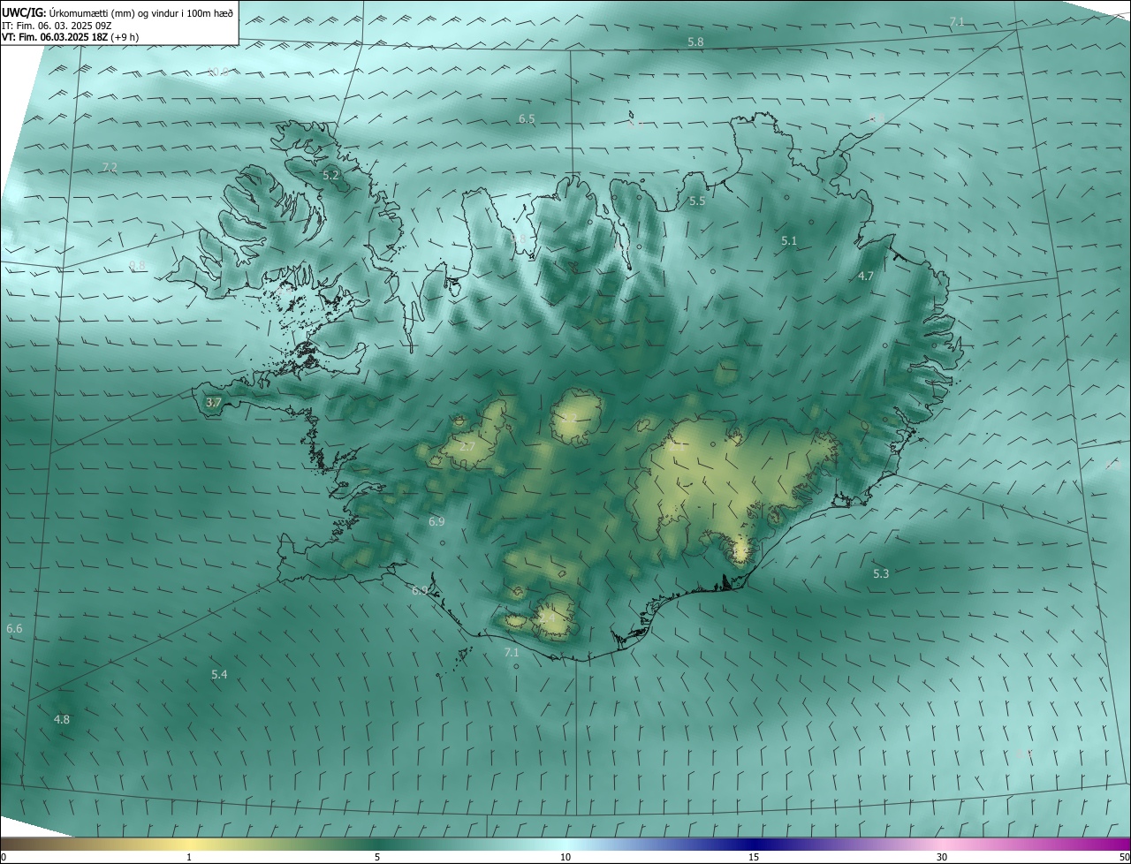1131x864 pixels.
Task: Click the 5.1 value label on the map
Action: point(789,240)
